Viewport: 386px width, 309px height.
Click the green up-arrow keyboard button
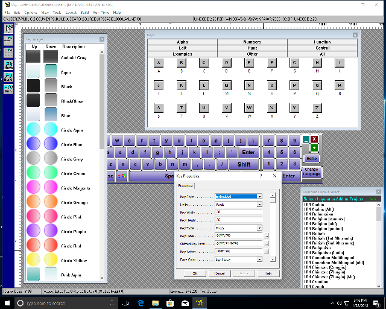tap(314, 148)
